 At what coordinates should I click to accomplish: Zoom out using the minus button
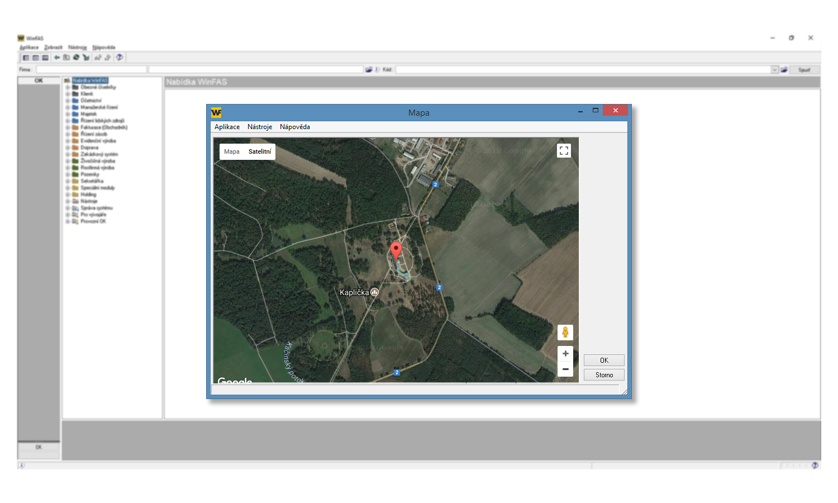565,369
